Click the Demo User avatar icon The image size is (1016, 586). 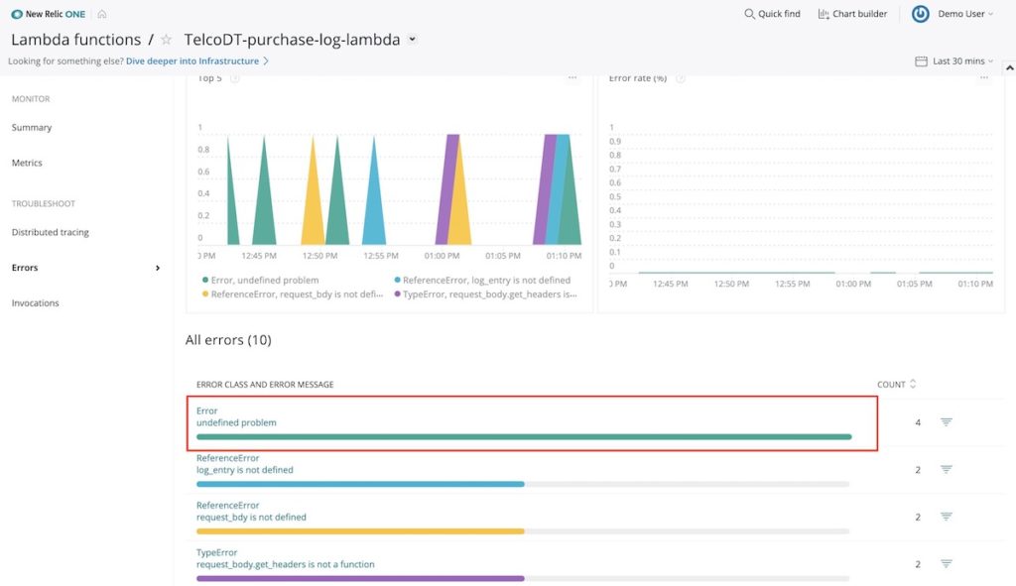click(920, 14)
